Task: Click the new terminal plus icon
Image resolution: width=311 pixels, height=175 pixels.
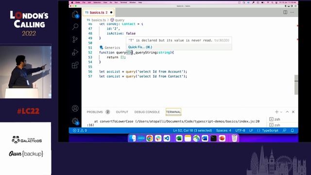Action: tap(276, 112)
